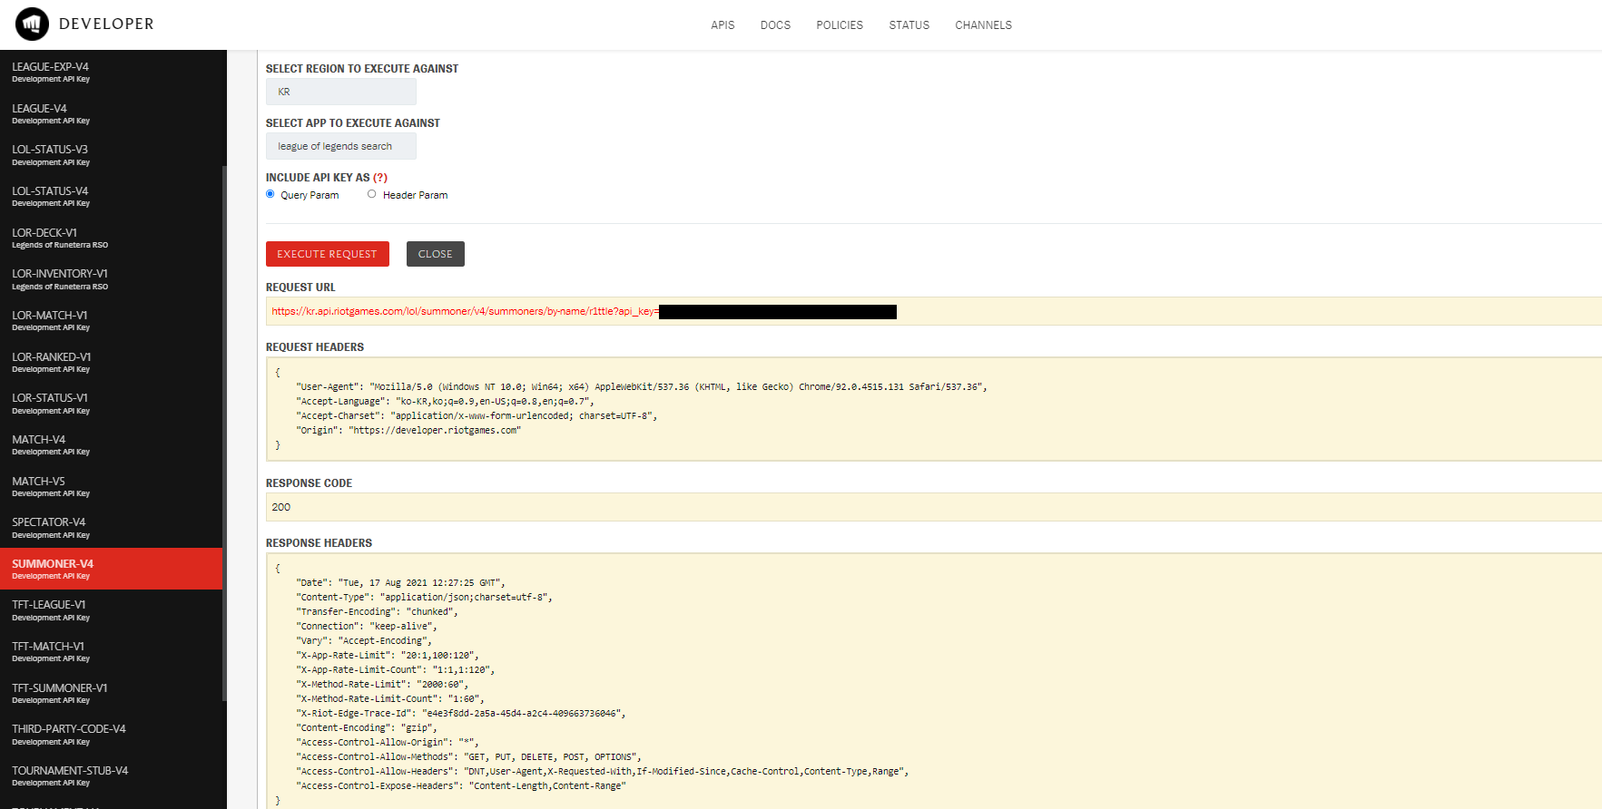Select LOR-RANKED-V1 in sidebar

(x=112, y=362)
